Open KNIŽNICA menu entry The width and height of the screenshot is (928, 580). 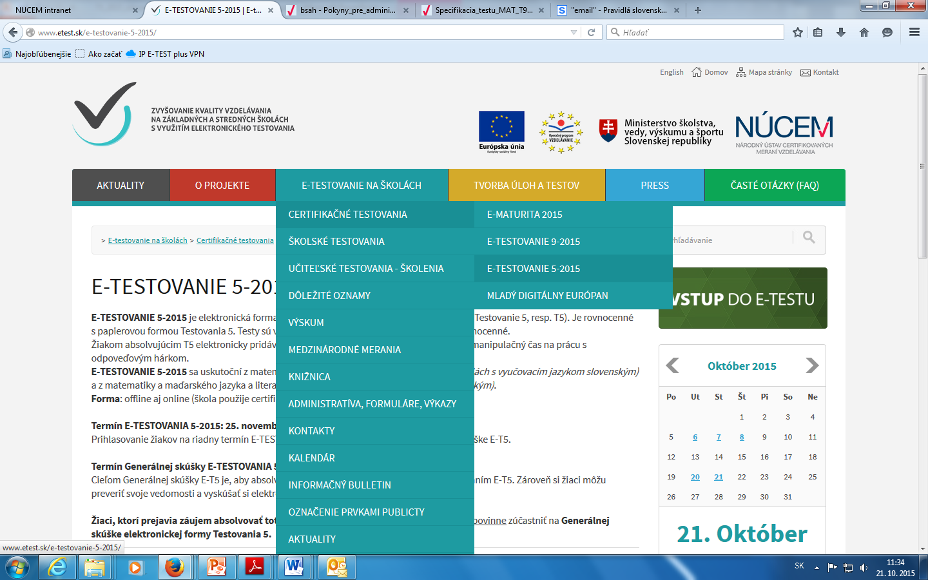coord(375,376)
